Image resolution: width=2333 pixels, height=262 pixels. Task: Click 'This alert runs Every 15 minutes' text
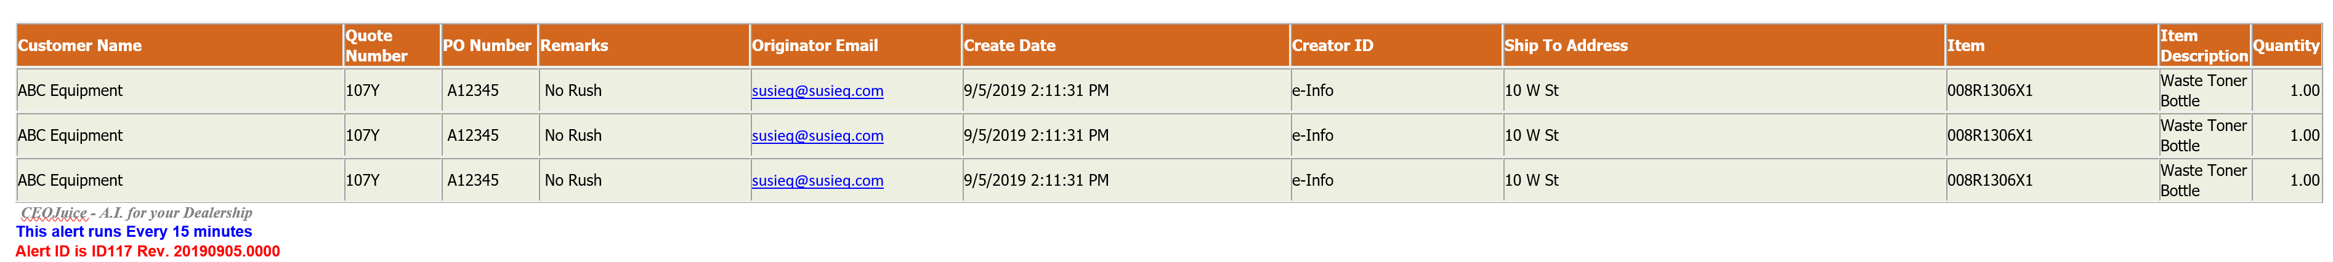[134, 232]
